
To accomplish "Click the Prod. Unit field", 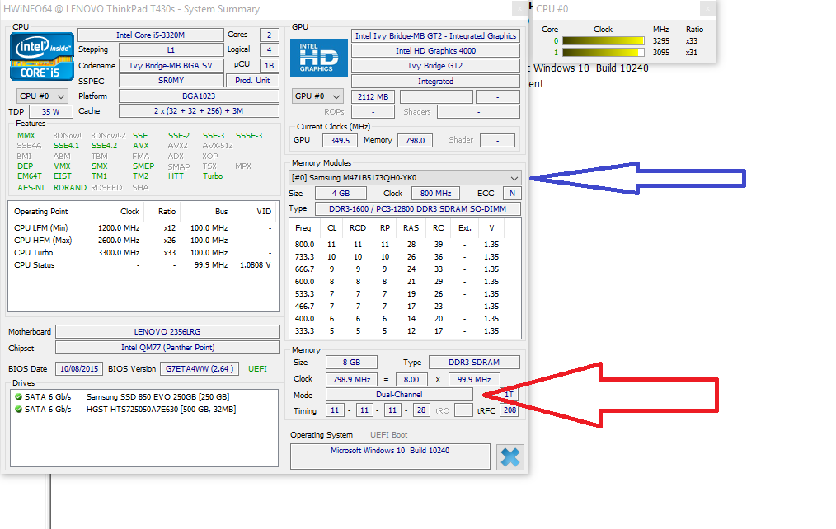I will [x=252, y=81].
